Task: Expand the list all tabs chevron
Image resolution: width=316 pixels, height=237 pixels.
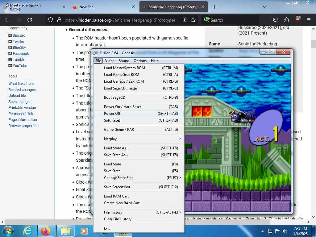Action: pyautogui.click(x=265, y=7)
